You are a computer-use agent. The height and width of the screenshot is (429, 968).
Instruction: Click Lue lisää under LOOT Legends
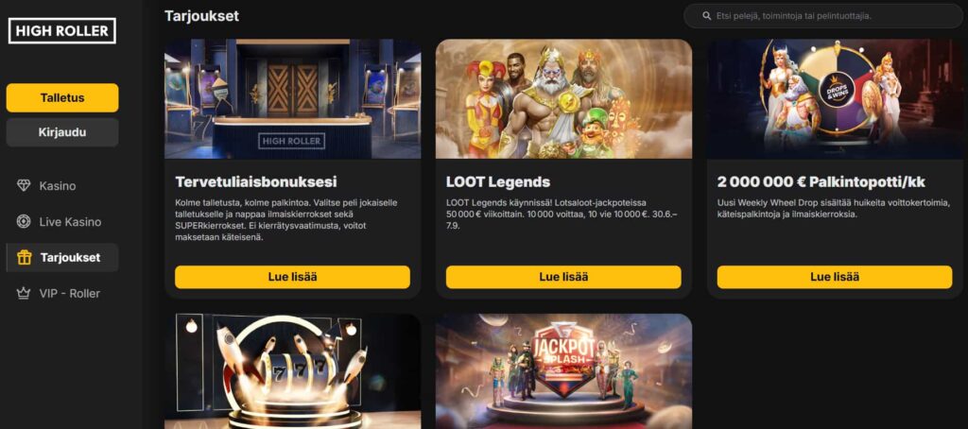(563, 277)
